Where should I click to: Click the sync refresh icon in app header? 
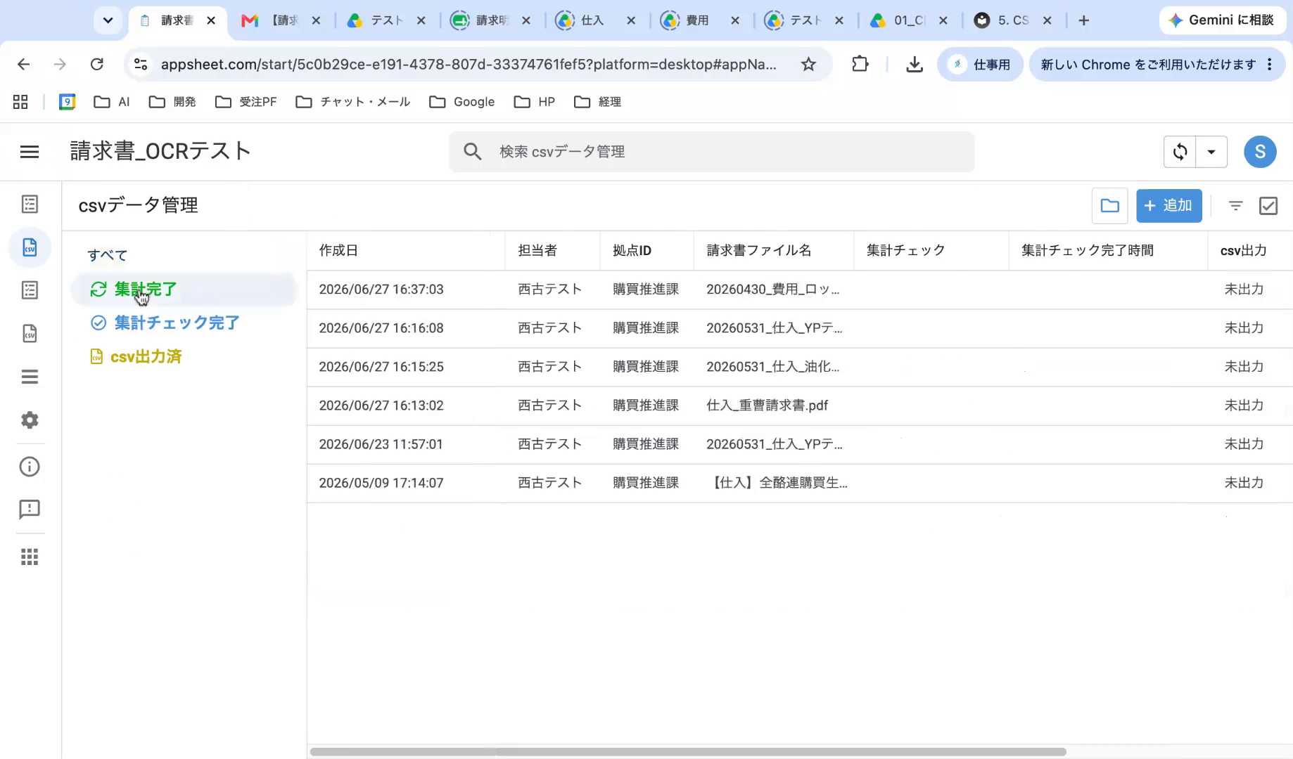click(x=1180, y=152)
